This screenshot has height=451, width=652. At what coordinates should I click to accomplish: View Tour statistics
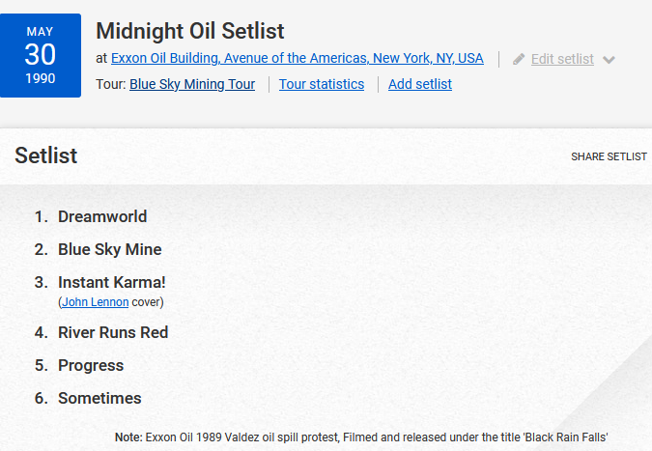[x=322, y=84]
